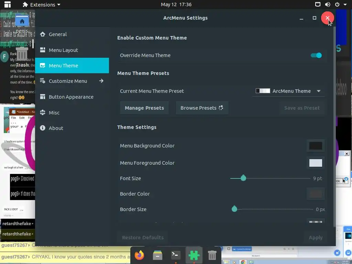This screenshot has width=352, height=264.
Task: Click the May 12 17:36 clock
Action: (x=176, y=4)
